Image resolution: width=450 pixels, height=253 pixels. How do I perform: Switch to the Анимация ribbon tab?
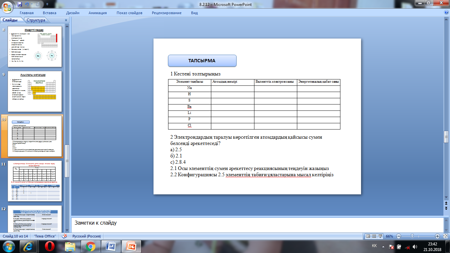pyautogui.click(x=98, y=13)
